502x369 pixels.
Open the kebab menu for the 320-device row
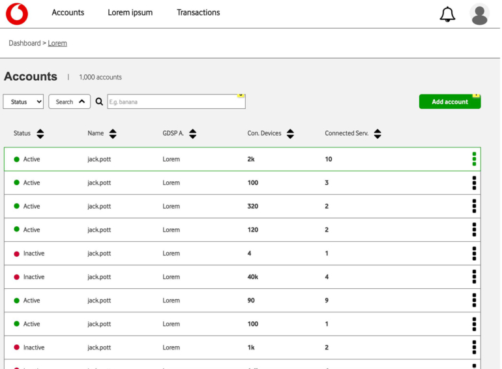pos(474,206)
